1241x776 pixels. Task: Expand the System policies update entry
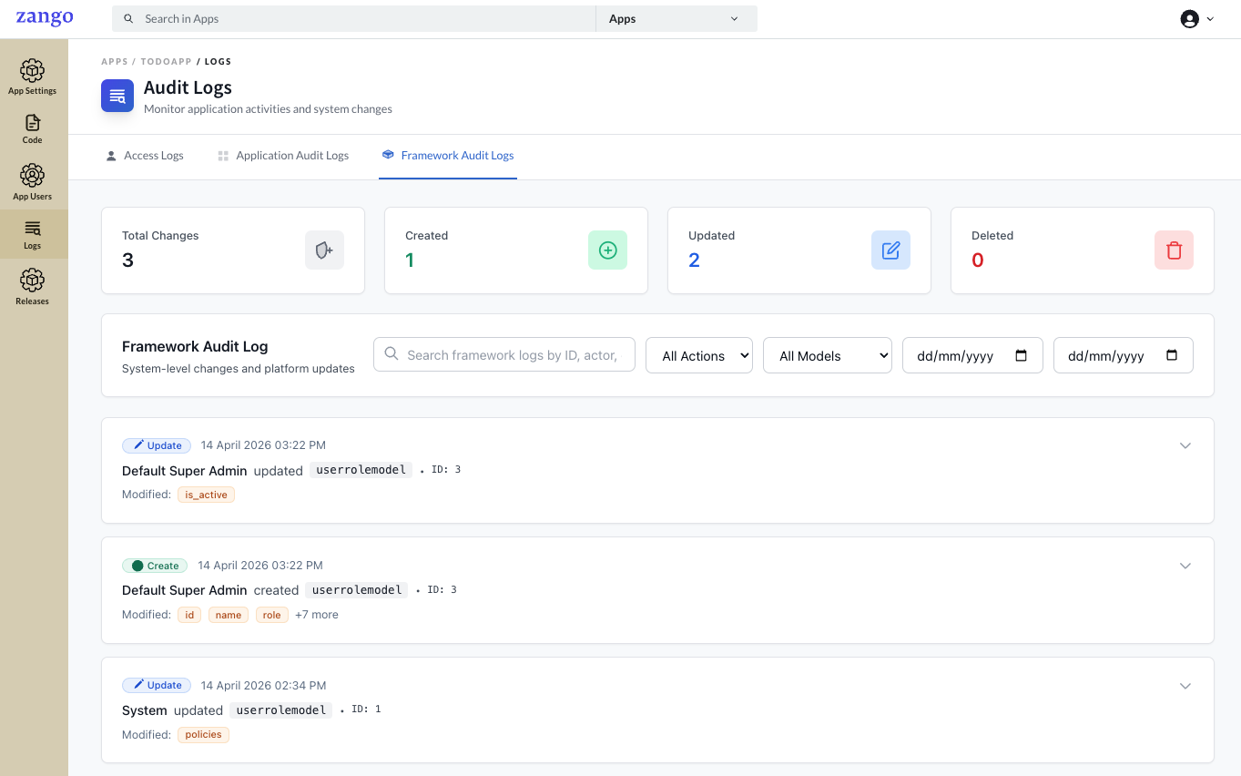[x=1185, y=686]
